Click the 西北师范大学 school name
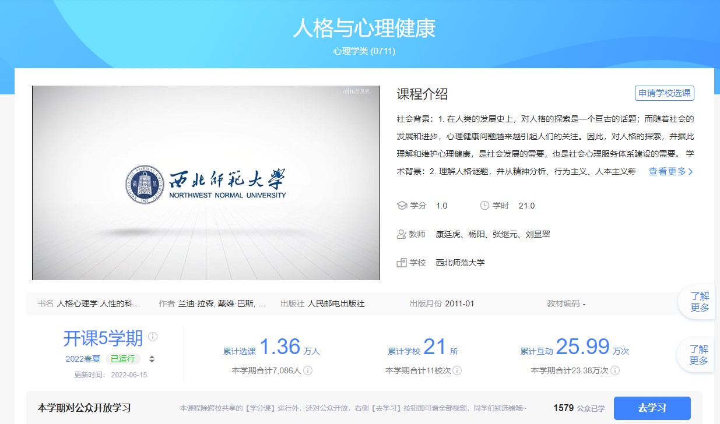Screen dimensions: 720x424 click(x=460, y=263)
